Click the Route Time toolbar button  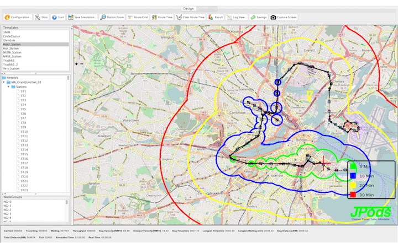point(162,17)
